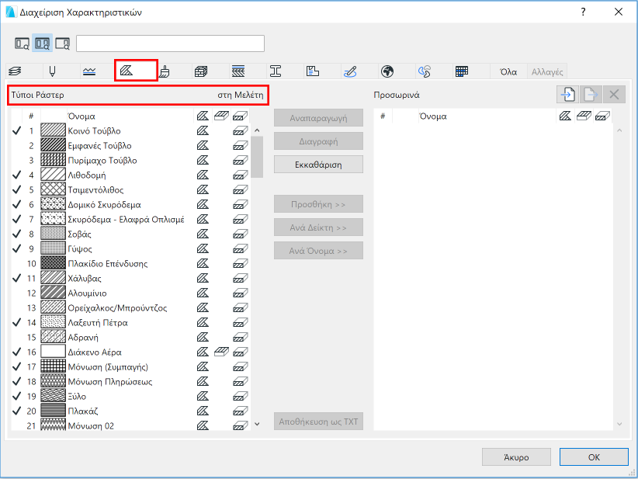Click the Μόνωση (Συμπαγής) pattern swatch
Viewport: 638px width, 479px height.
(53, 366)
